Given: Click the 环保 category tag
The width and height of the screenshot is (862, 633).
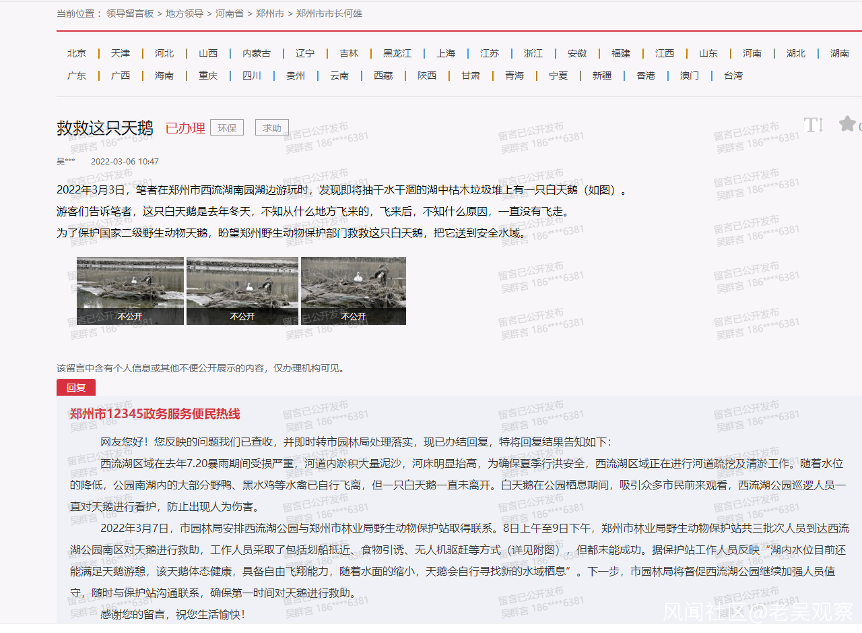Looking at the screenshot, I should pyautogui.click(x=227, y=127).
